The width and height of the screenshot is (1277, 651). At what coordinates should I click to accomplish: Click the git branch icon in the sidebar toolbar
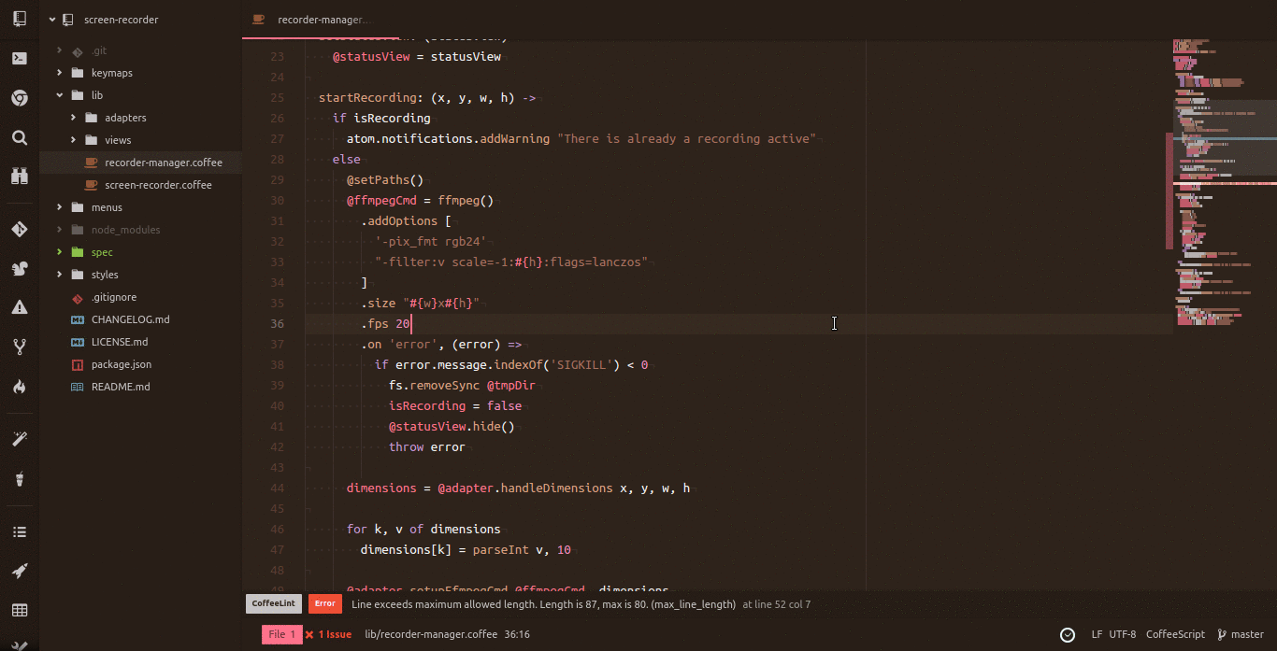19,347
